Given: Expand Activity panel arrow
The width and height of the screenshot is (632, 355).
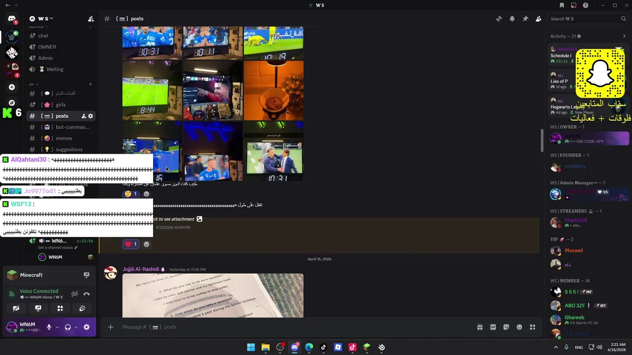Looking at the screenshot, I should (x=624, y=36).
